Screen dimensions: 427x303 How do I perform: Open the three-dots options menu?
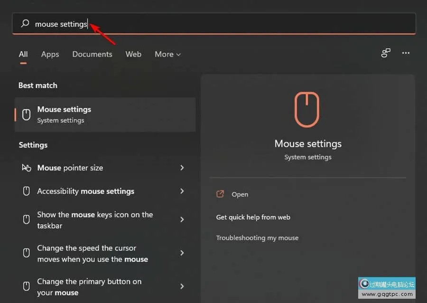pyautogui.click(x=406, y=53)
